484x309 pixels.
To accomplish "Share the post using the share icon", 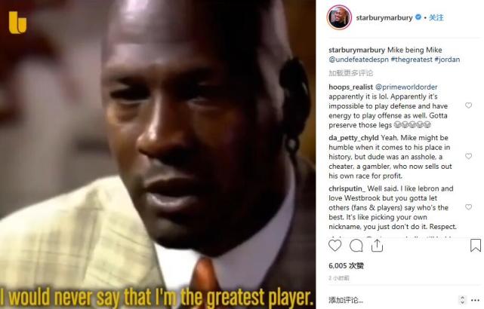I will click(x=377, y=246).
